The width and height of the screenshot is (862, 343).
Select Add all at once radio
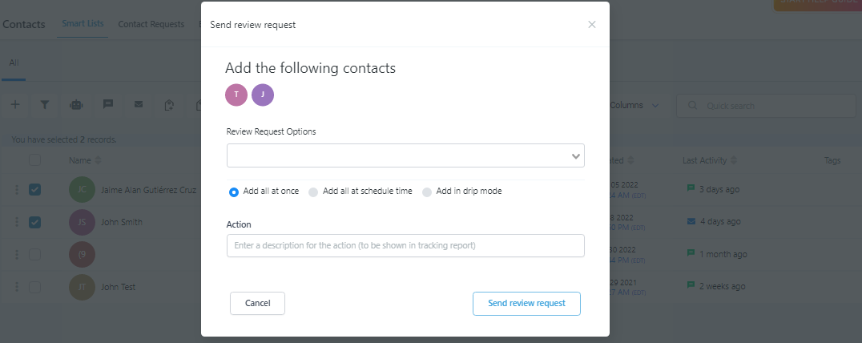coord(234,192)
